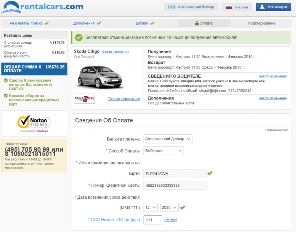296x232 pixels.
Task: Click driver details line with sfsadf@hjh.com
Action: [200, 91]
